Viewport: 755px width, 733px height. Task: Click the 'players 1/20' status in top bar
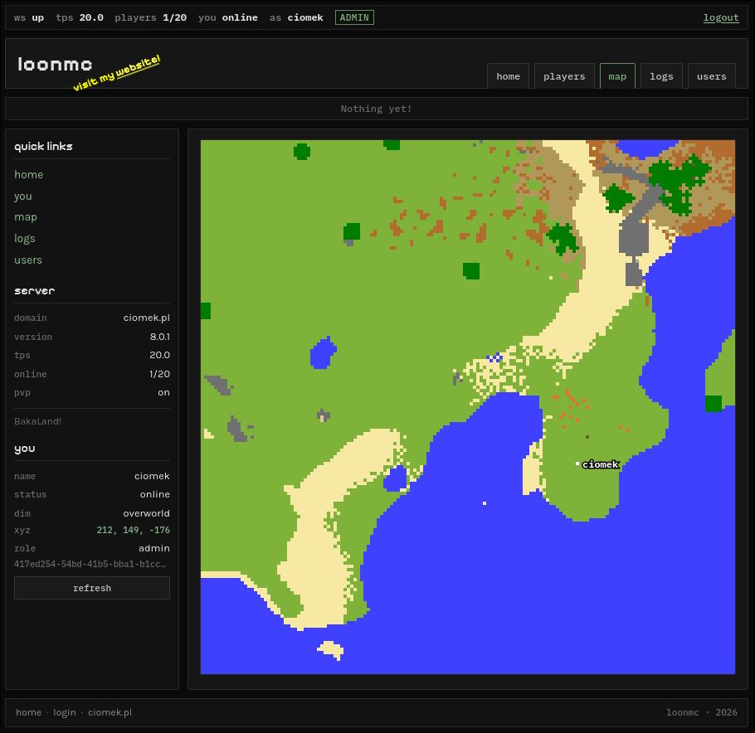coord(150,17)
